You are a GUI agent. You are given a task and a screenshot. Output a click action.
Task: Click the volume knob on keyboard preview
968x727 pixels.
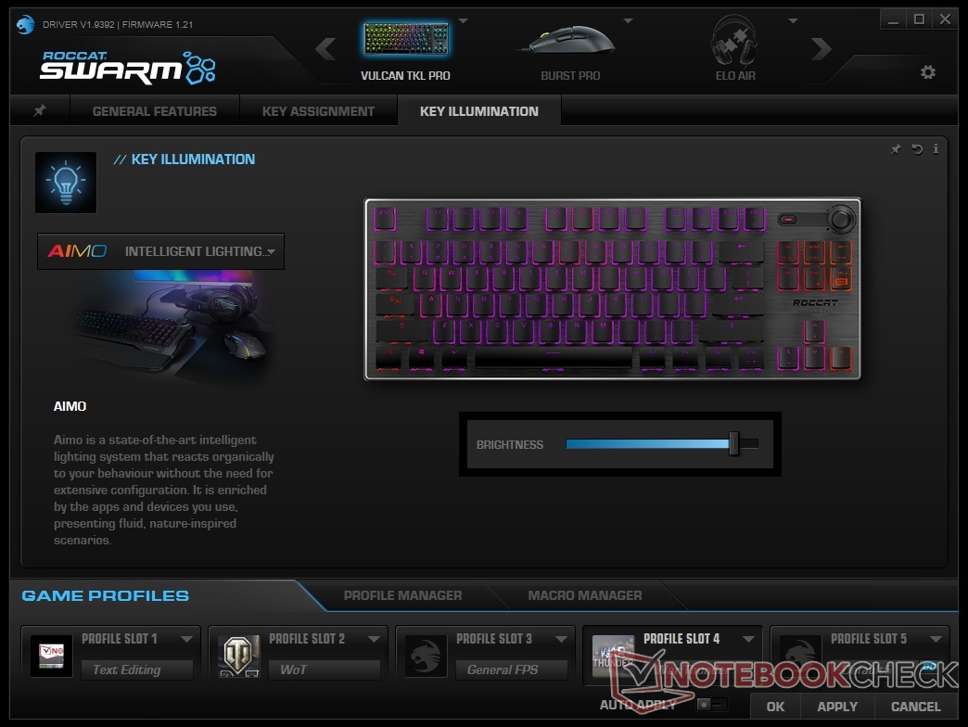click(x=840, y=219)
